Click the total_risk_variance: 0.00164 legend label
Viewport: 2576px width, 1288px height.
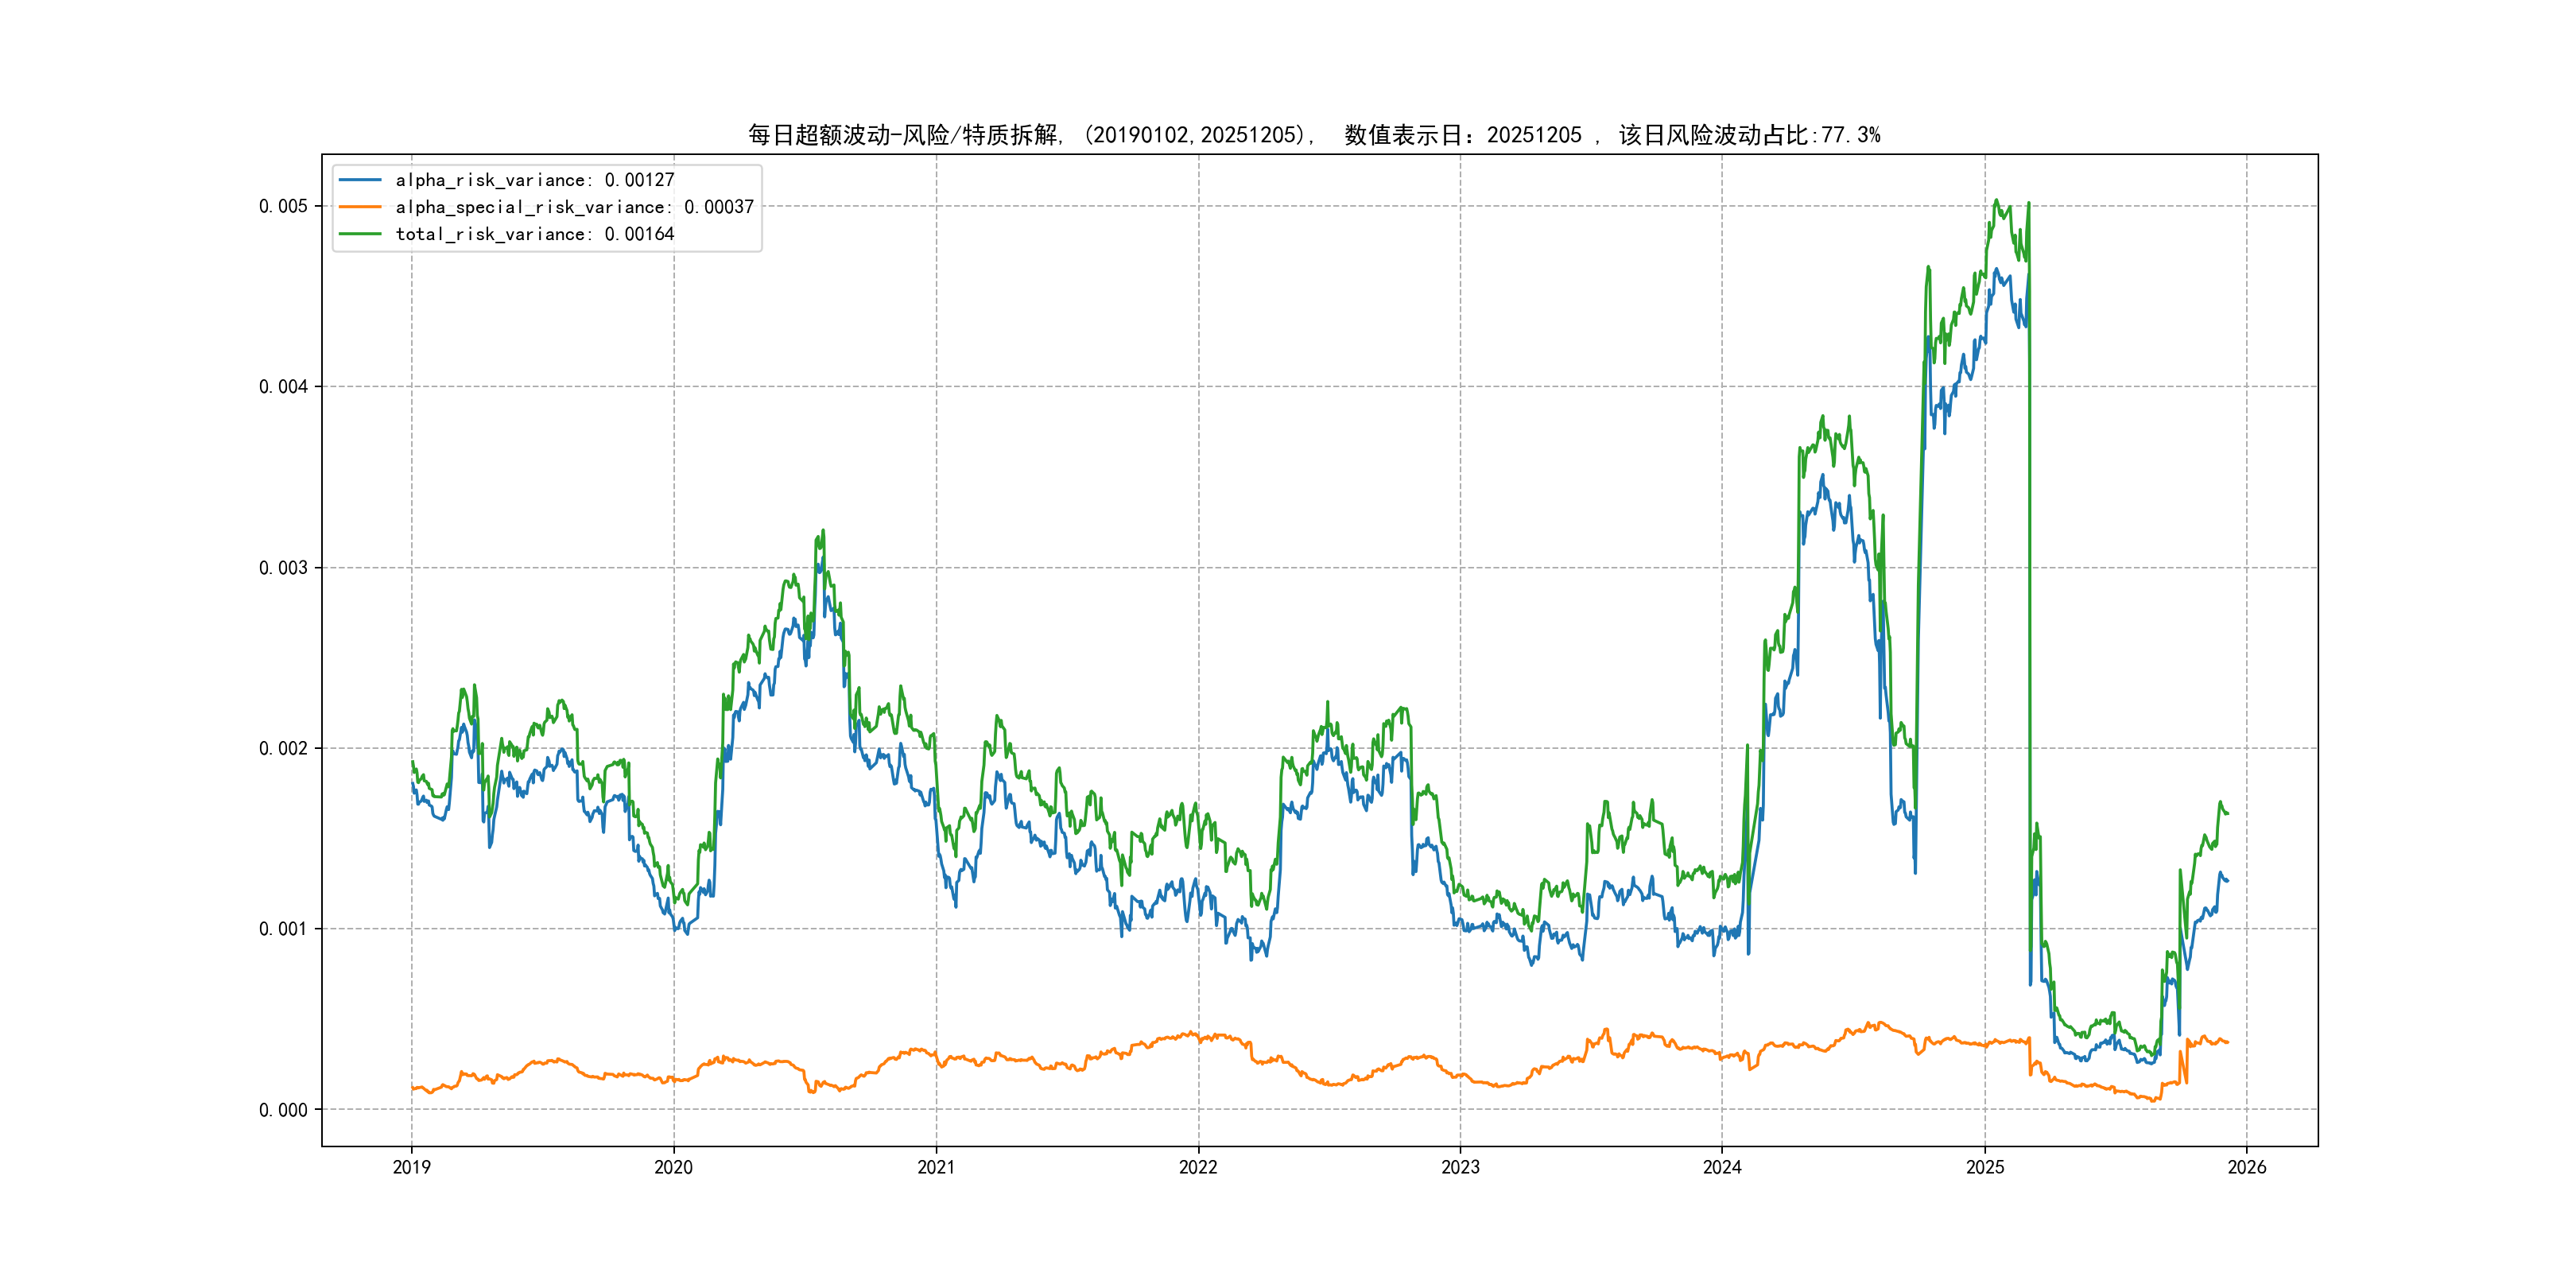pyautogui.click(x=535, y=234)
